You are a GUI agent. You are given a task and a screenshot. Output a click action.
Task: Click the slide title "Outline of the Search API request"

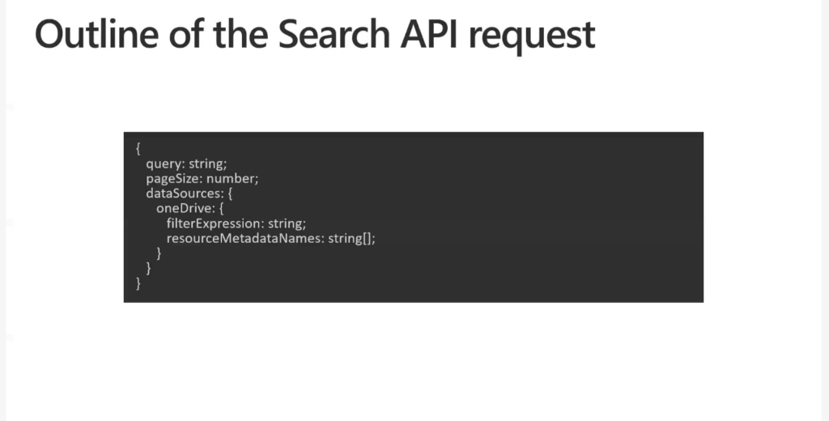[x=314, y=34]
